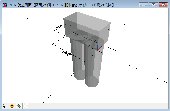The height and width of the screenshot is (111, 170).
Task: Toggle the blue dotted grid display button
Action: click(25, 106)
